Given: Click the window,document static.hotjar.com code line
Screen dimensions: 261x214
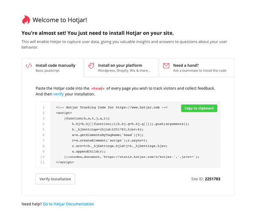Looking at the screenshot, I should click(x=131, y=157).
